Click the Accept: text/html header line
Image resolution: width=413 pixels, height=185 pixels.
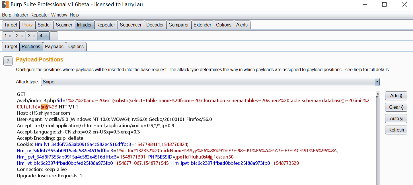95,126
